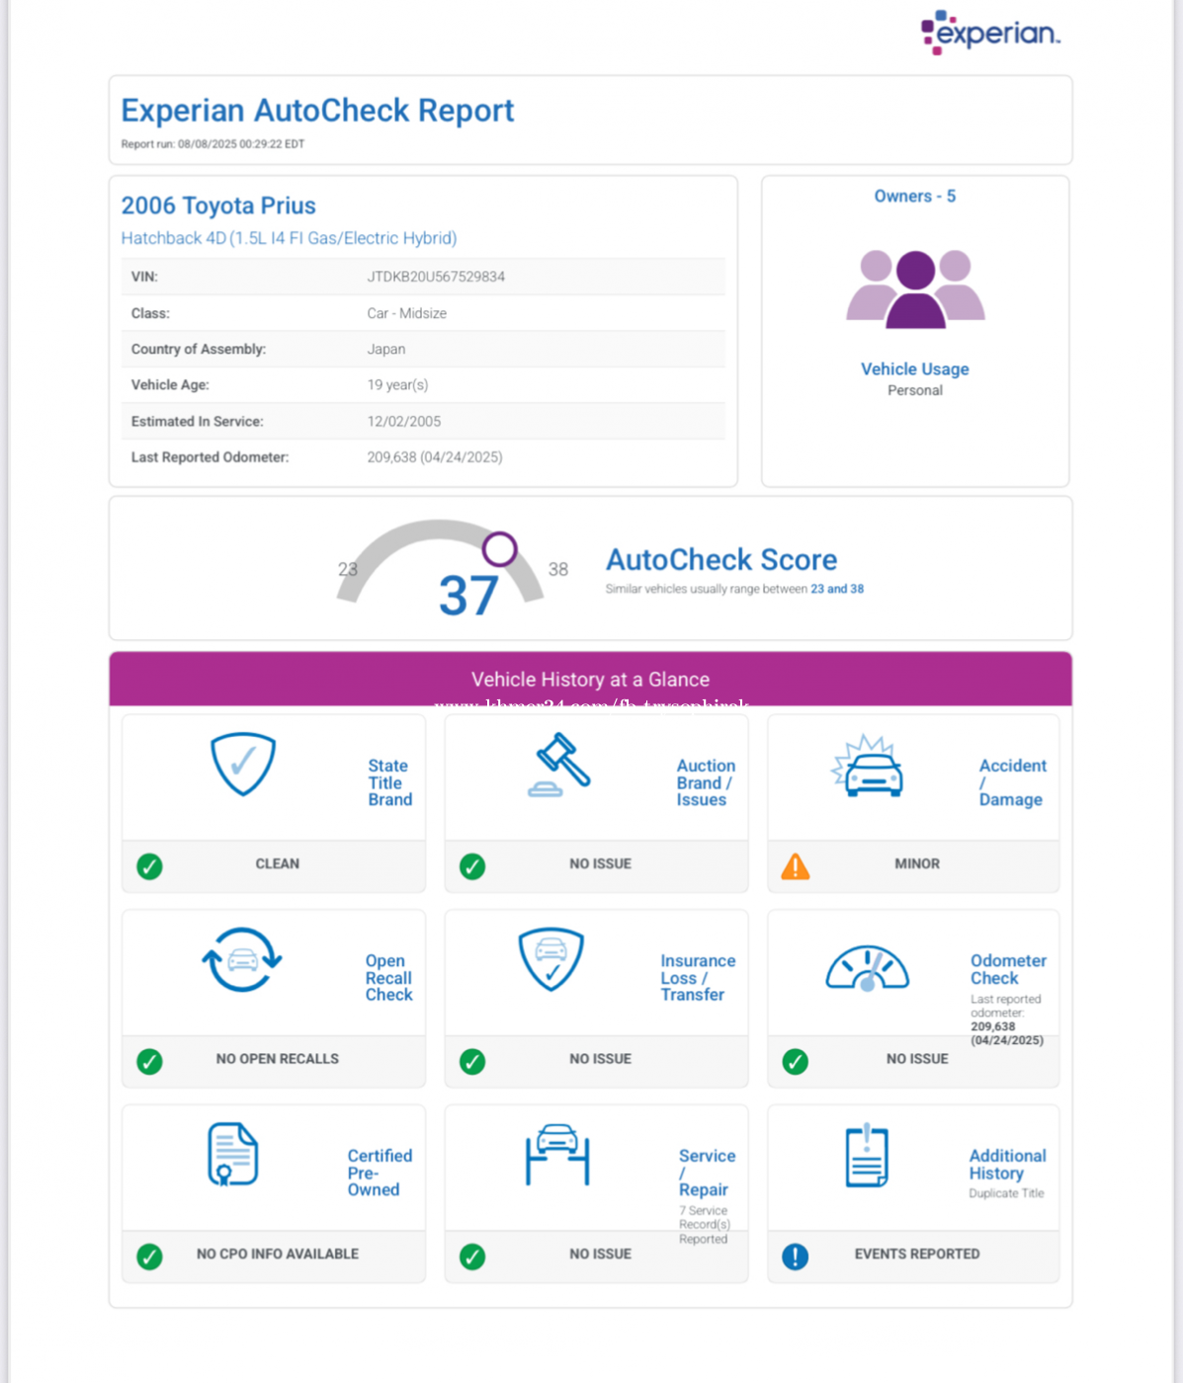Click the orange warning triangle beside MINOR
This screenshot has height=1383, width=1183.
point(796,866)
